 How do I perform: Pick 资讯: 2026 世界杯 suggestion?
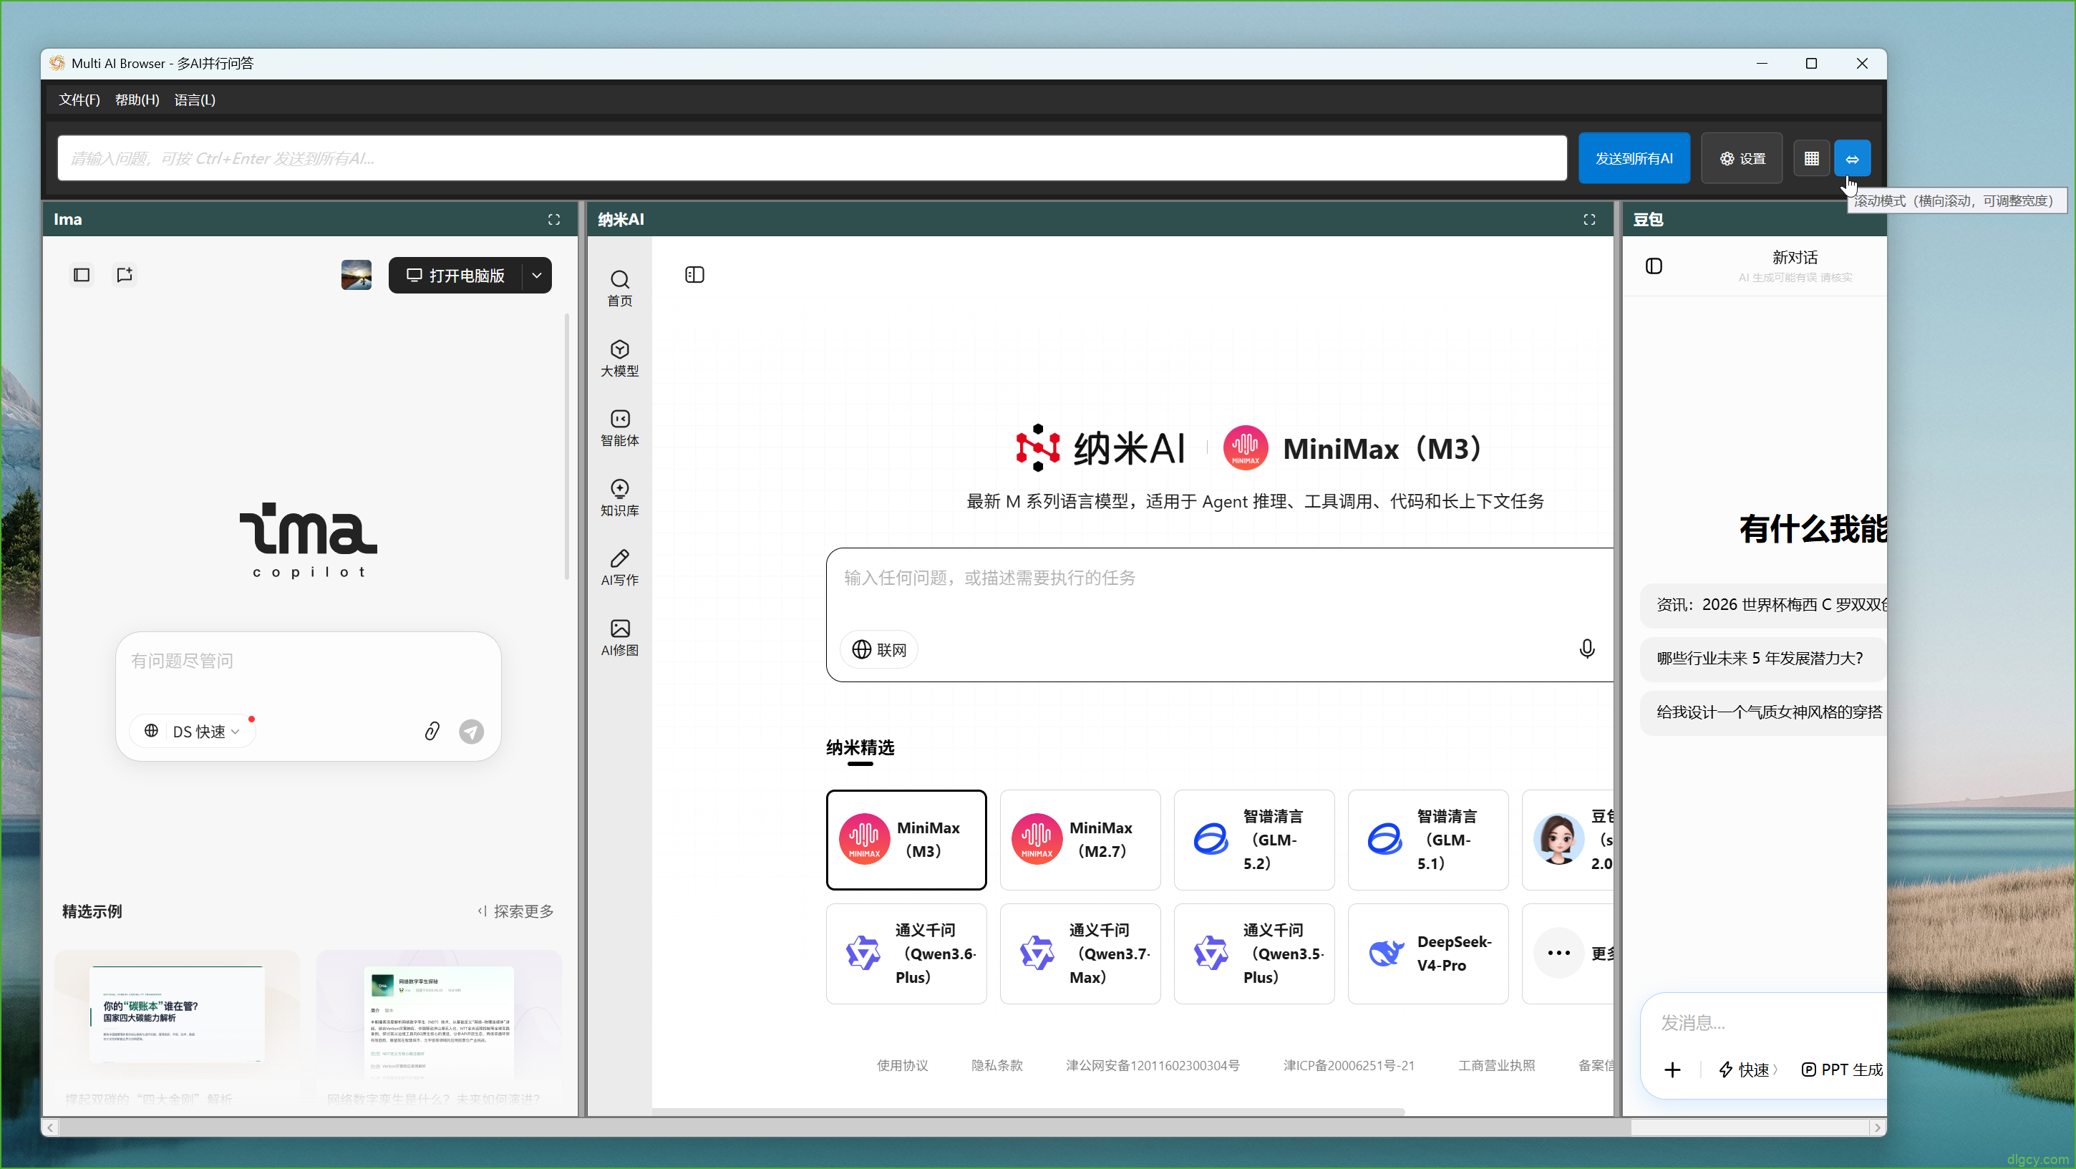coord(1763,605)
